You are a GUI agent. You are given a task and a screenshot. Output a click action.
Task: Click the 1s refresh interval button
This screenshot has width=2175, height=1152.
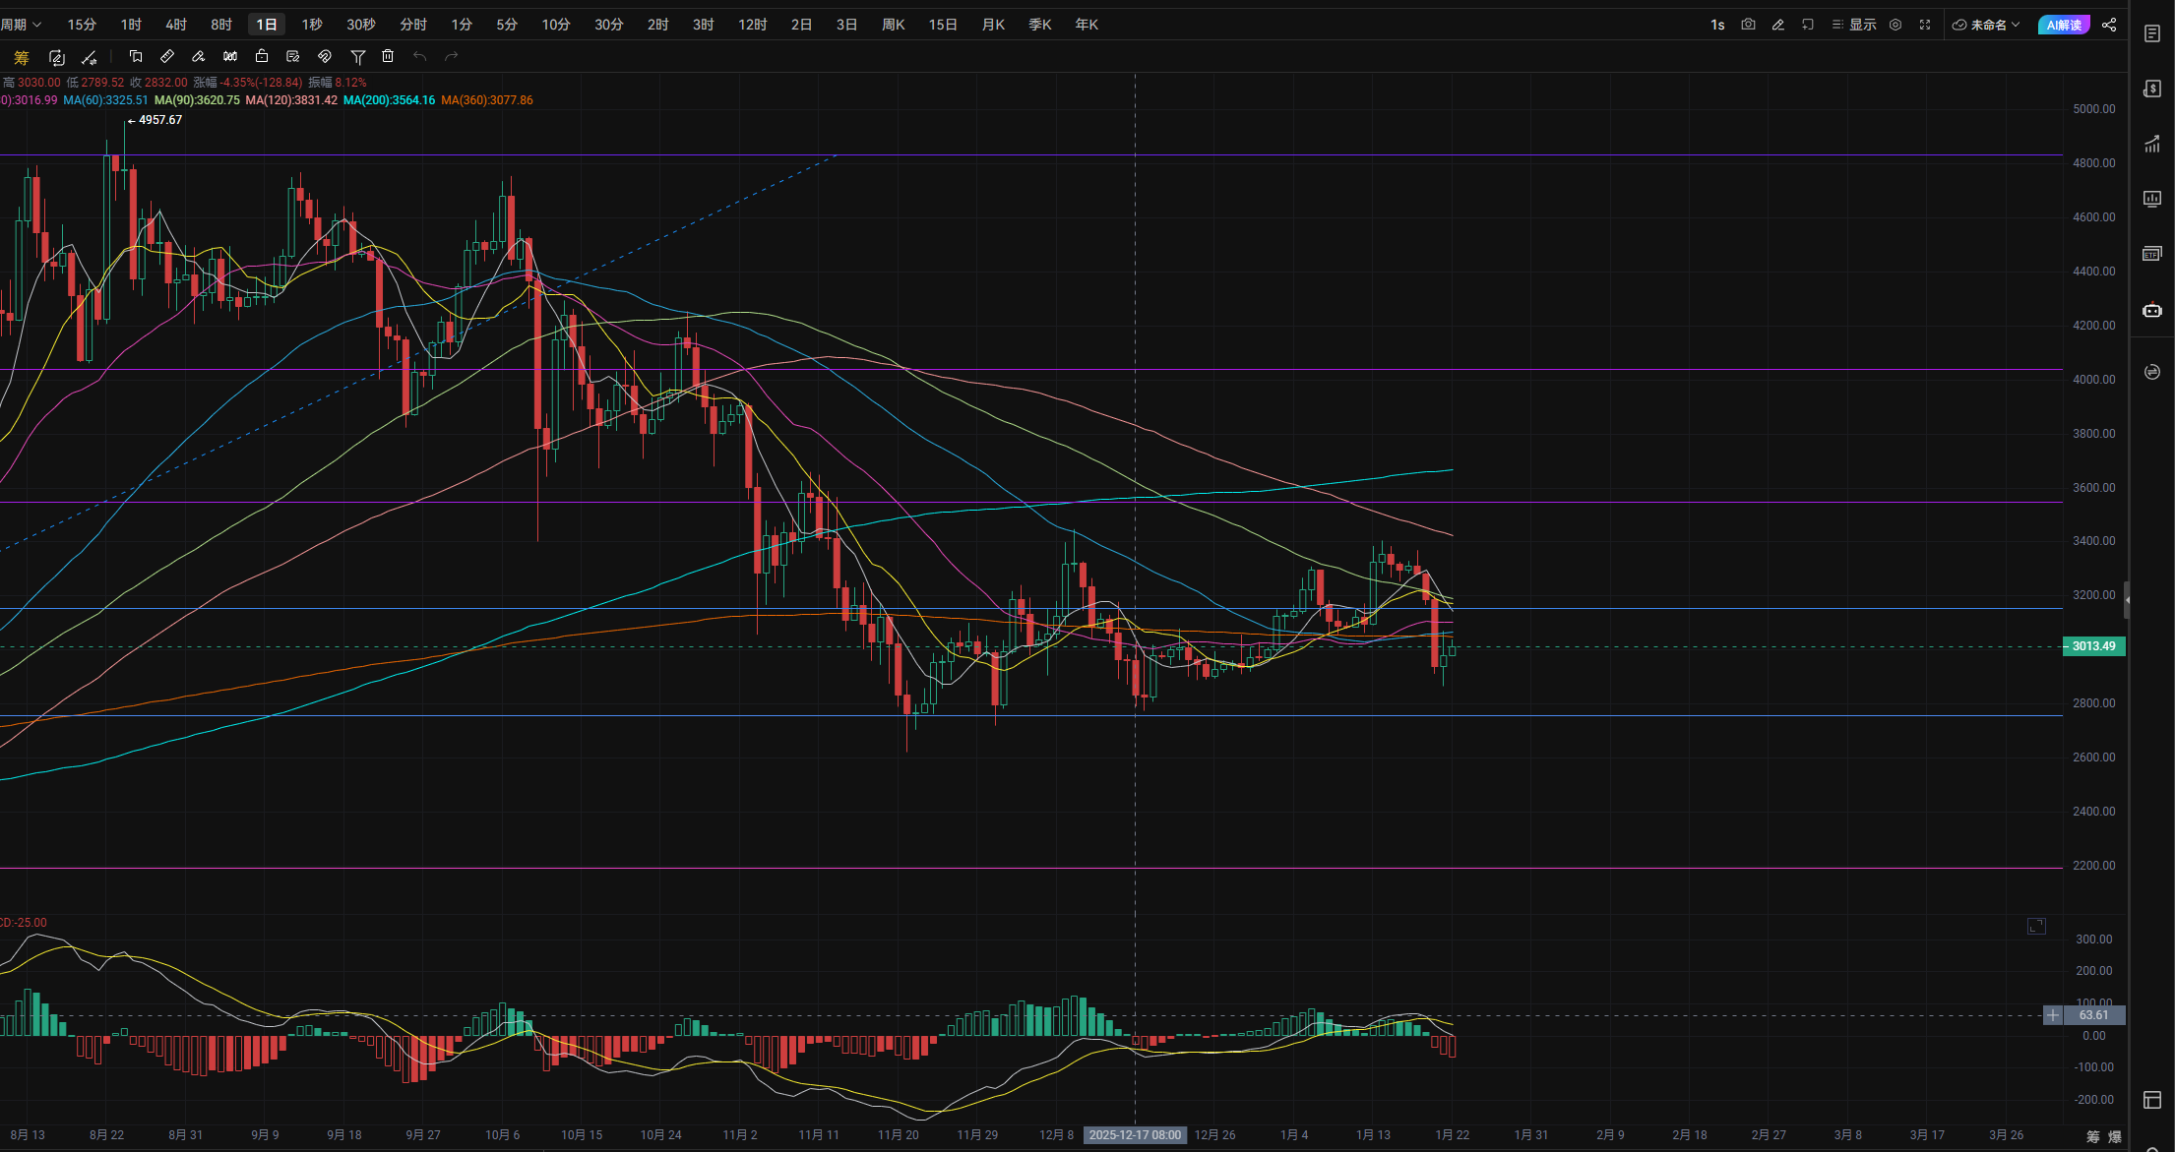[x=1717, y=25]
